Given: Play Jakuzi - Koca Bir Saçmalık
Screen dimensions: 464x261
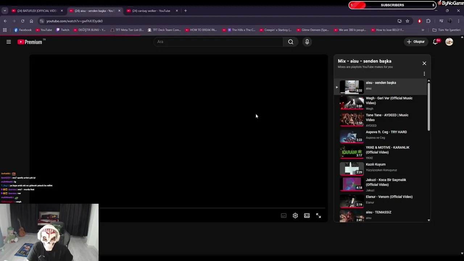Looking at the screenshot, I should click(x=381, y=185).
